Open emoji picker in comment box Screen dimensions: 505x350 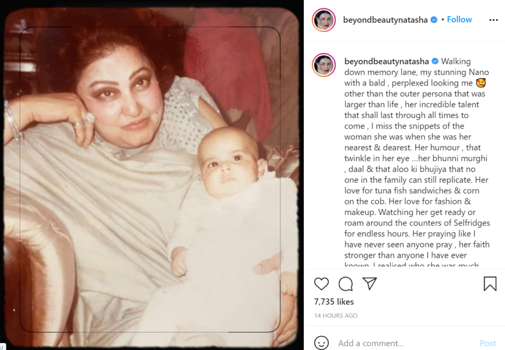pos(322,343)
